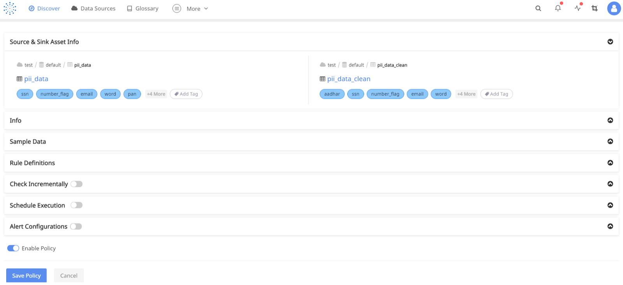This screenshot has height=285, width=623.
Task: Click the table icon beside pii_data link
Action: 19,79
